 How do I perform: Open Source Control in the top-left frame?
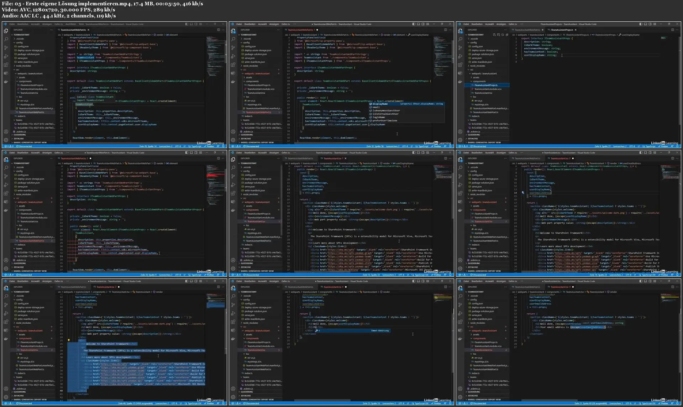[x=6, y=48]
